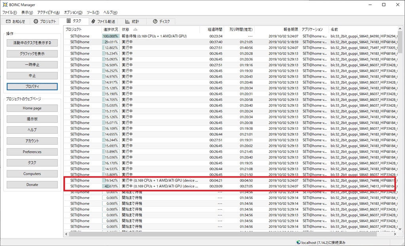
Task: Click elapsed time 00:20:09 cell
Action: tap(216, 186)
